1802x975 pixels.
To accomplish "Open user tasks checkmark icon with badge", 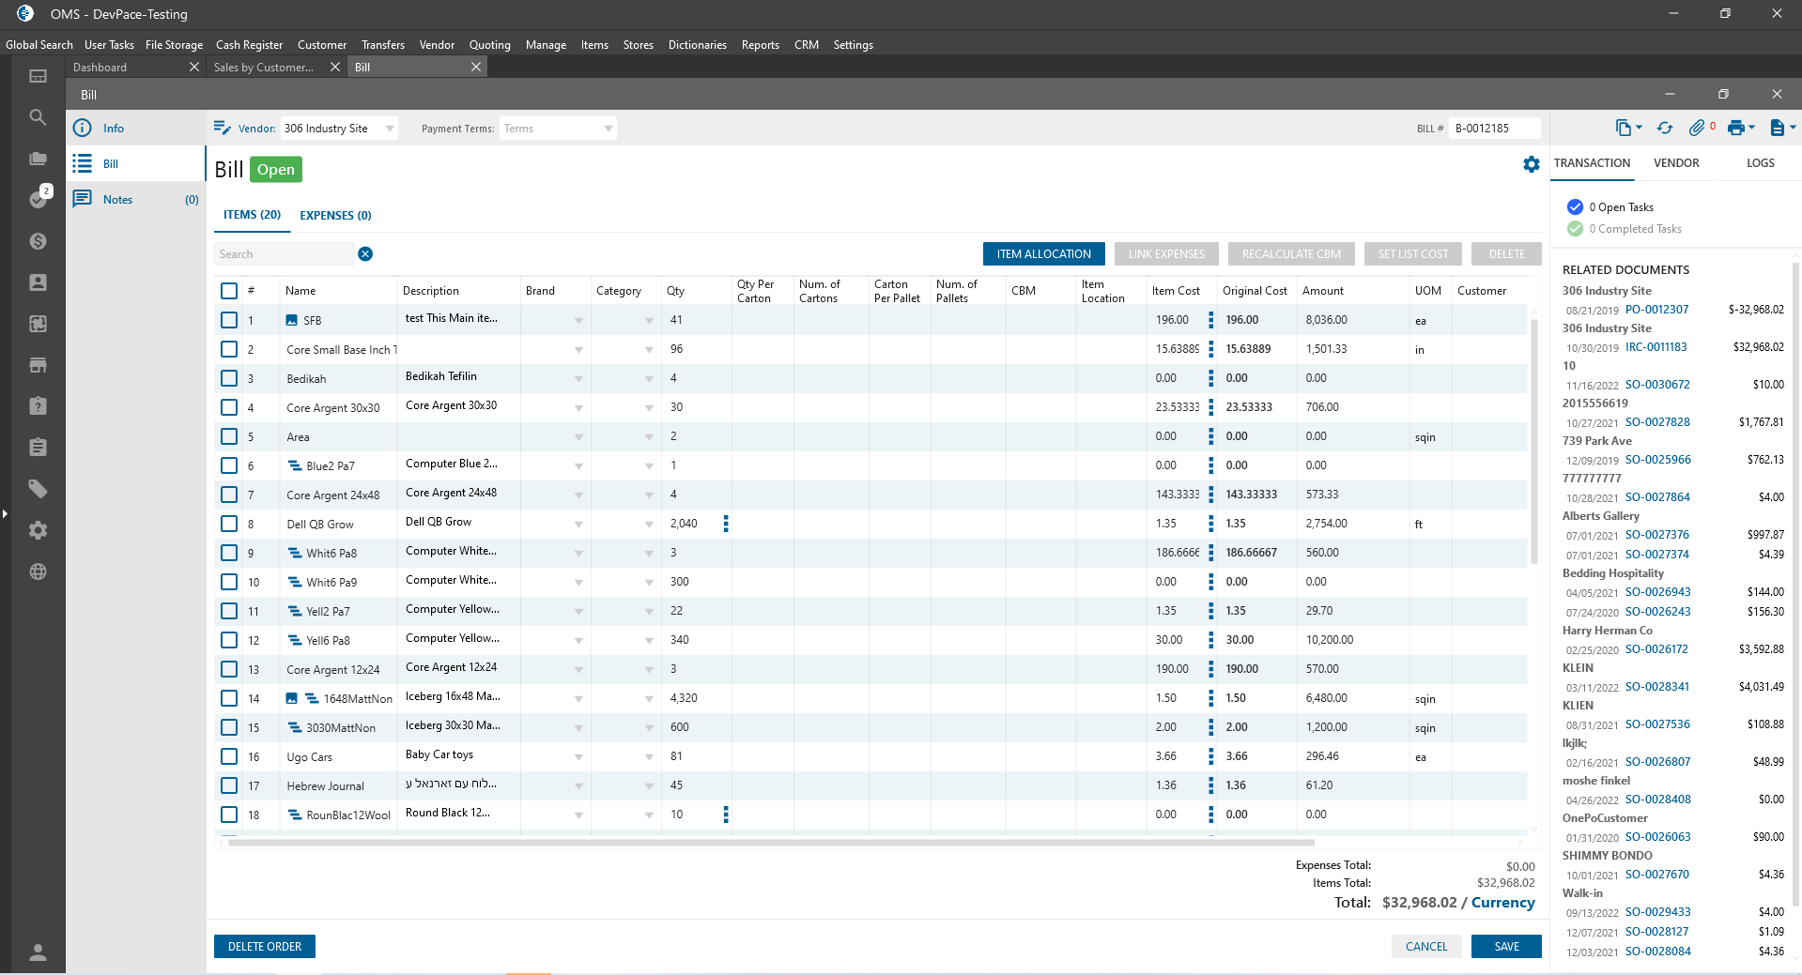I will [x=39, y=199].
